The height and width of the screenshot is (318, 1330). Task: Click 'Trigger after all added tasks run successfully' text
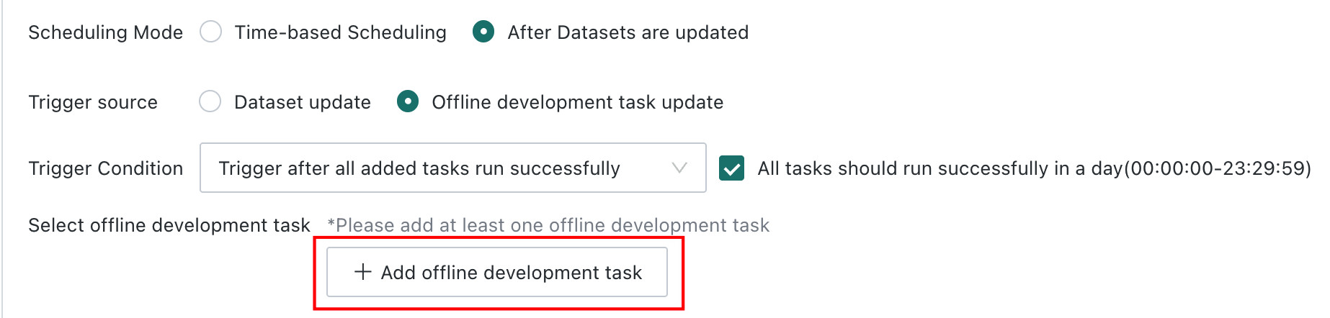point(419,168)
